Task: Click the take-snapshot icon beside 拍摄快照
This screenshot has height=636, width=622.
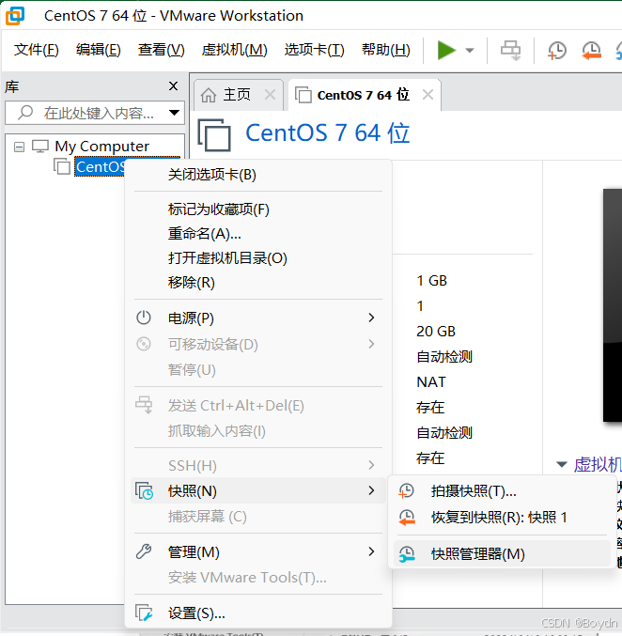Action: click(x=406, y=490)
